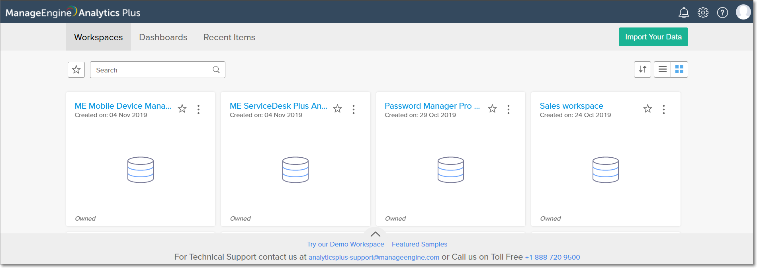Viewport: 757px width, 268px height.
Task: Mark ME Mobile Device Manager workspace as favorite
Action: click(x=182, y=109)
